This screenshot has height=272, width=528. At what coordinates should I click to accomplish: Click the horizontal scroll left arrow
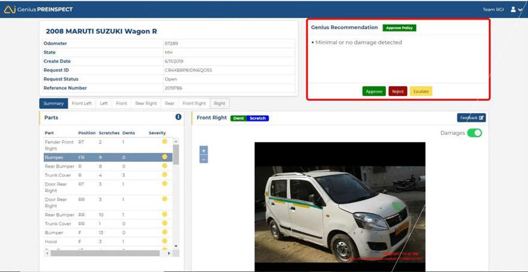(x=48, y=253)
